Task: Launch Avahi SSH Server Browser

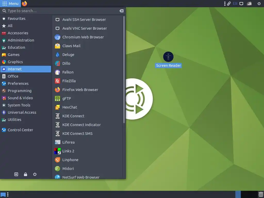Action: pos(87,20)
